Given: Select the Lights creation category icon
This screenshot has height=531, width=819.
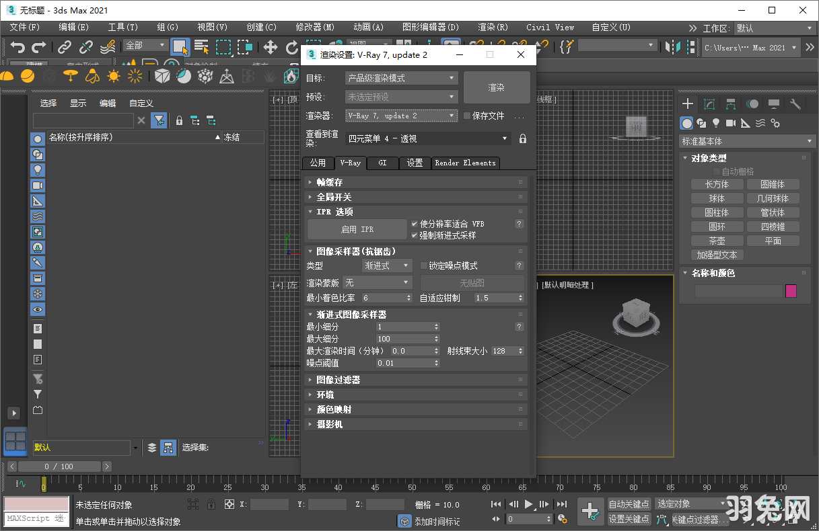Looking at the screenshot, I should coord(715,123).
